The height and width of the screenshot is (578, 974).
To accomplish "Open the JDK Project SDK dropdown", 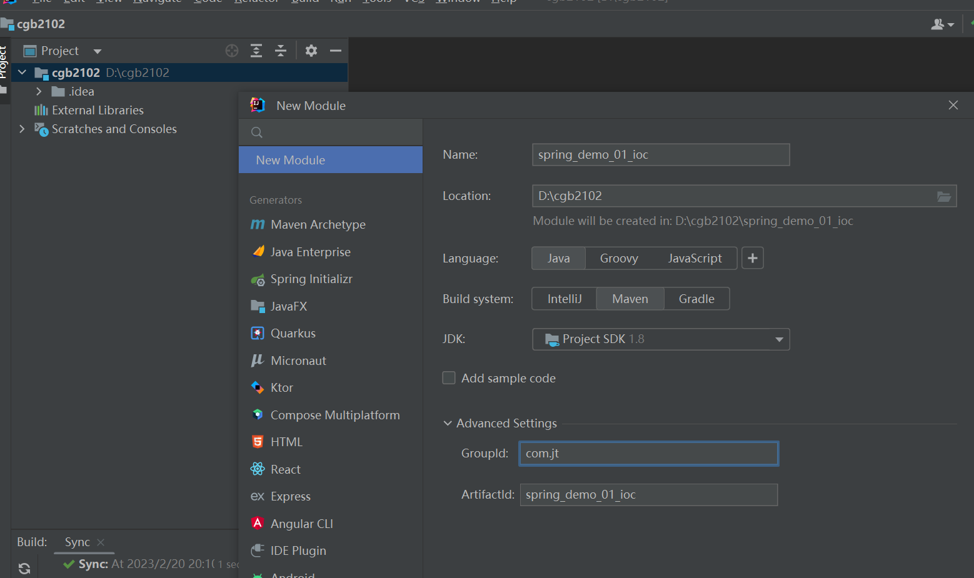I will 661,339.
